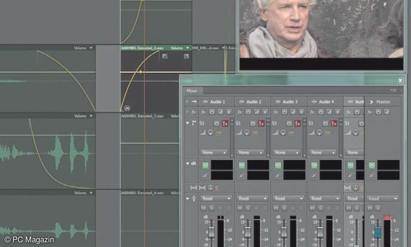Toggle Audio 3 send S1 power button
This screenshot has width=411, height=247.
coord(289,123)
